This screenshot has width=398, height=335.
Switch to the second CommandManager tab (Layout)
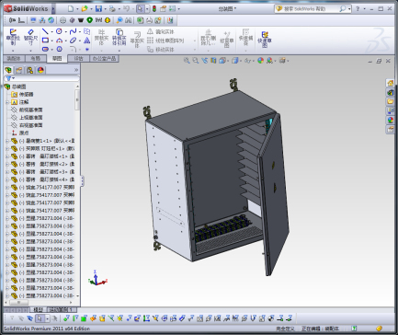click(35, 58)
